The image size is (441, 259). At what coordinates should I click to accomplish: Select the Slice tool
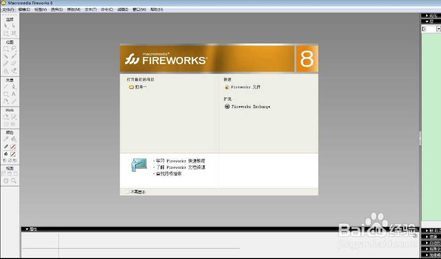13,117
